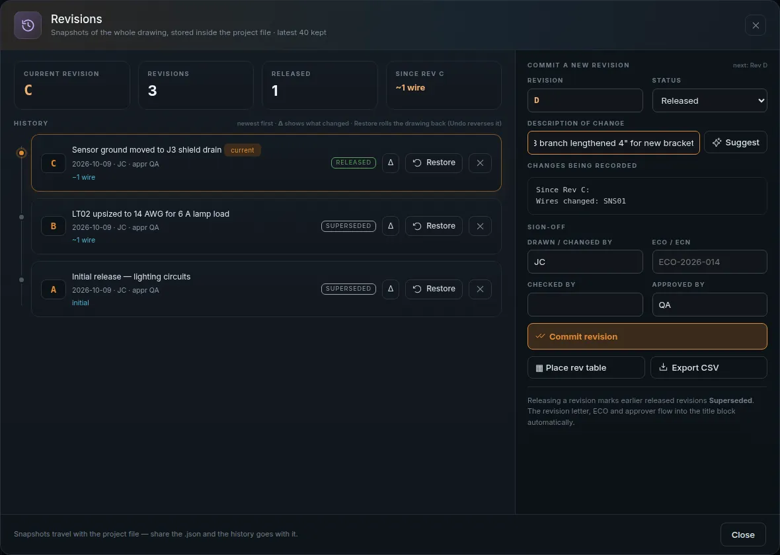The height and width of the screenshot is (555, 780).
Task: Click the Description of change field
Action: [x=613, y=143]
